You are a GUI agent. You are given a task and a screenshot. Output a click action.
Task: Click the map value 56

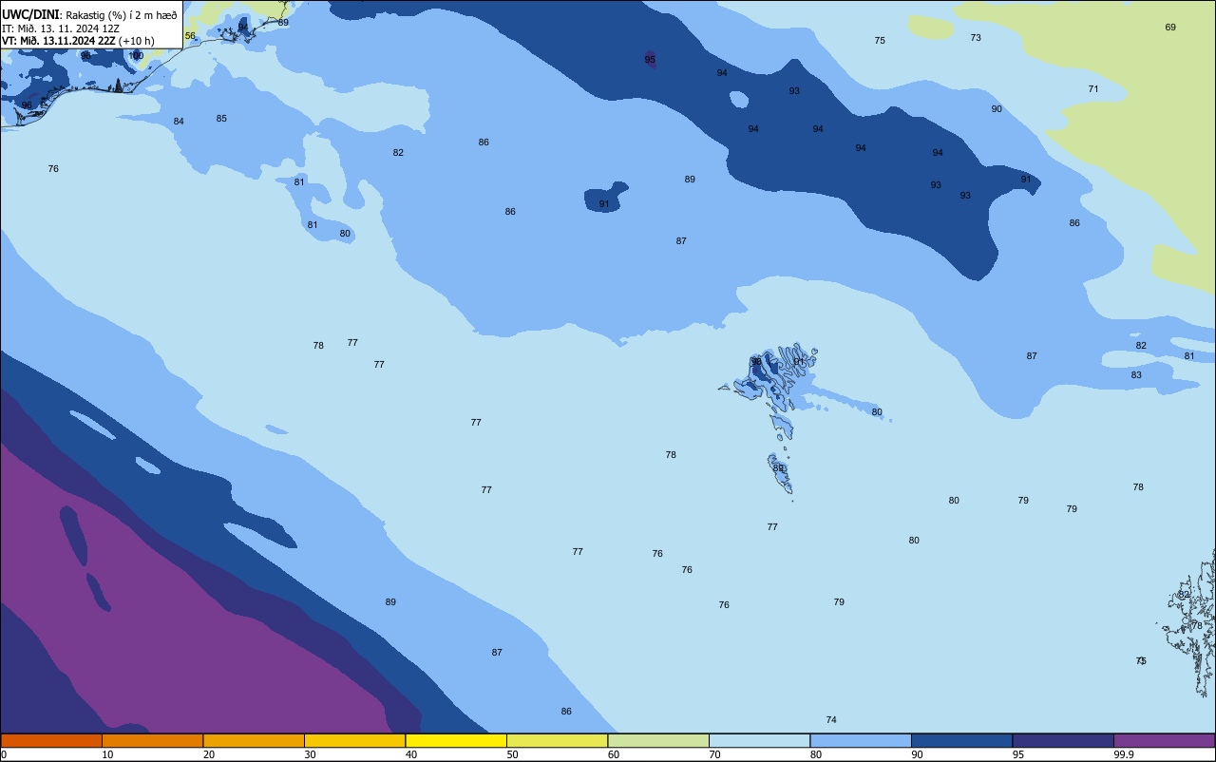pos(190,36)
